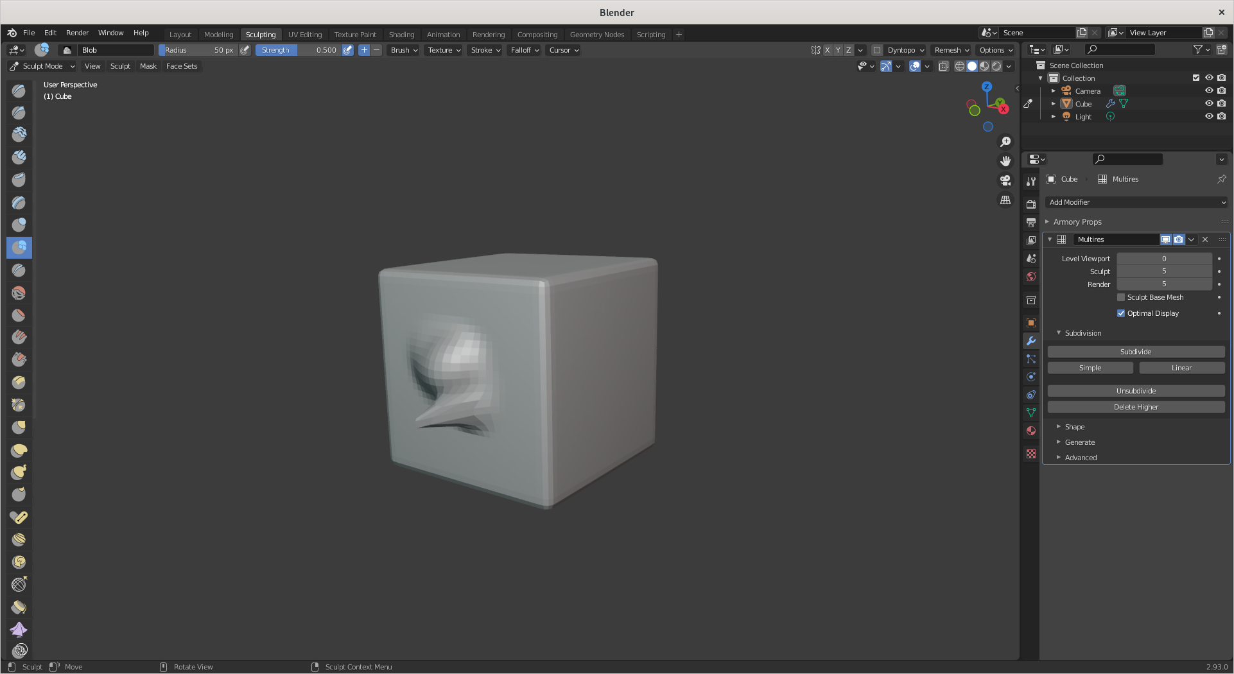The width and height of the screenshot is (1234, 674).
Task: Open the File menu
Action: (x=29, y=33)
